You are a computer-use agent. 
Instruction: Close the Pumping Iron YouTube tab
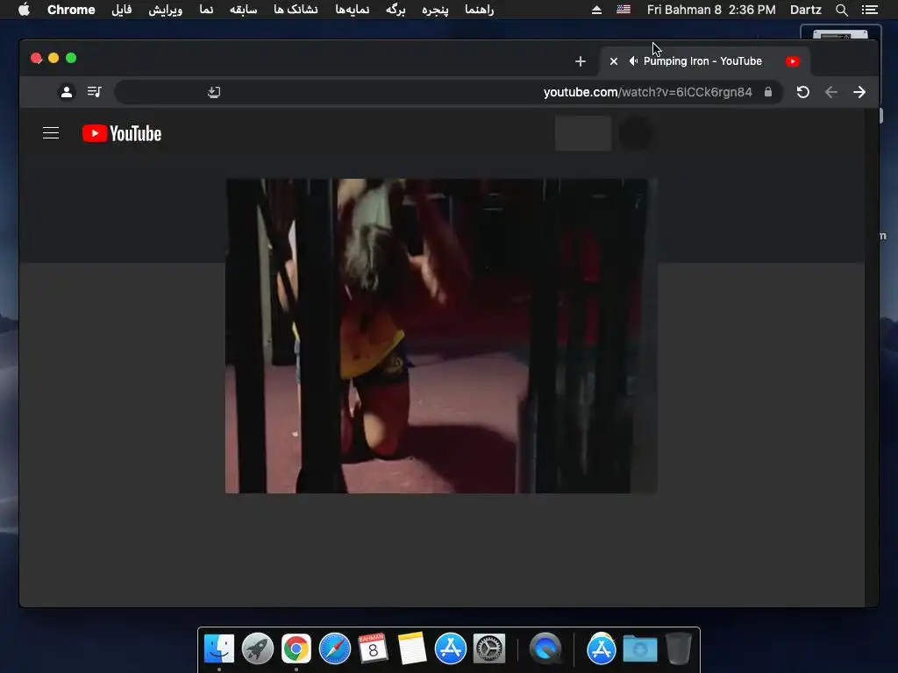(613, 61)
